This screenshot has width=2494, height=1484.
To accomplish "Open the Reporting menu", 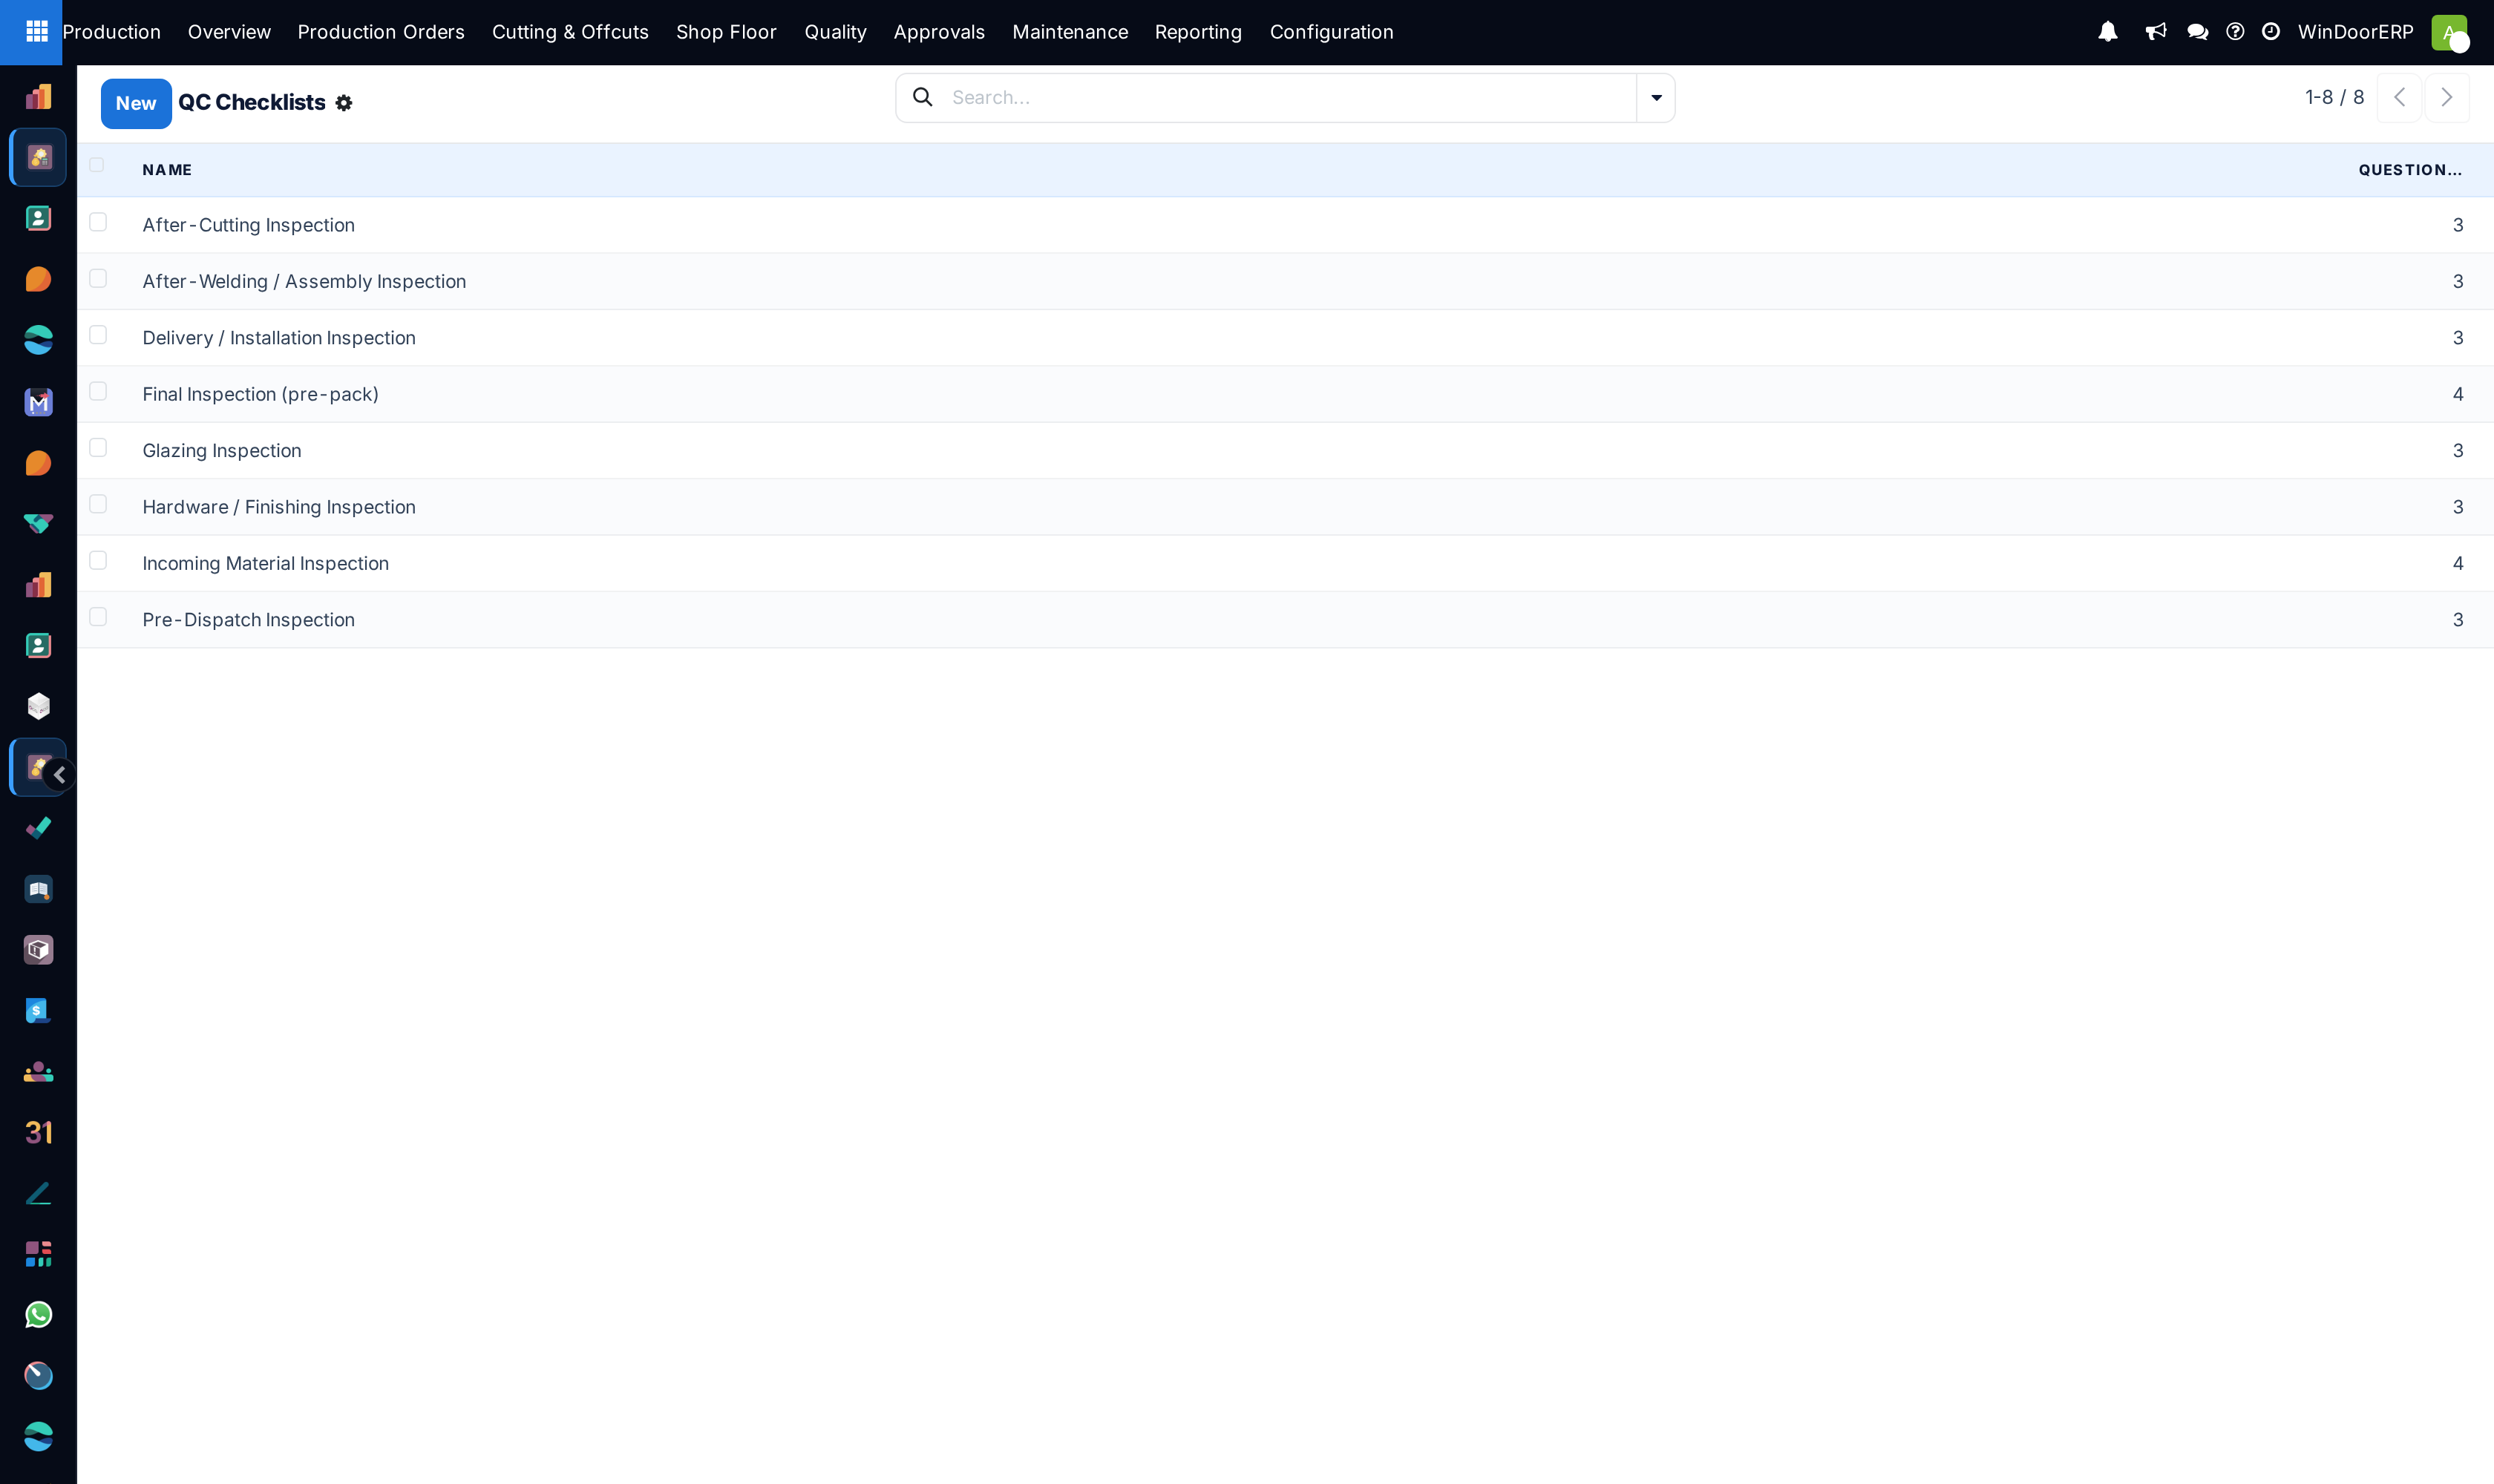I will (x=1199, y=32).
